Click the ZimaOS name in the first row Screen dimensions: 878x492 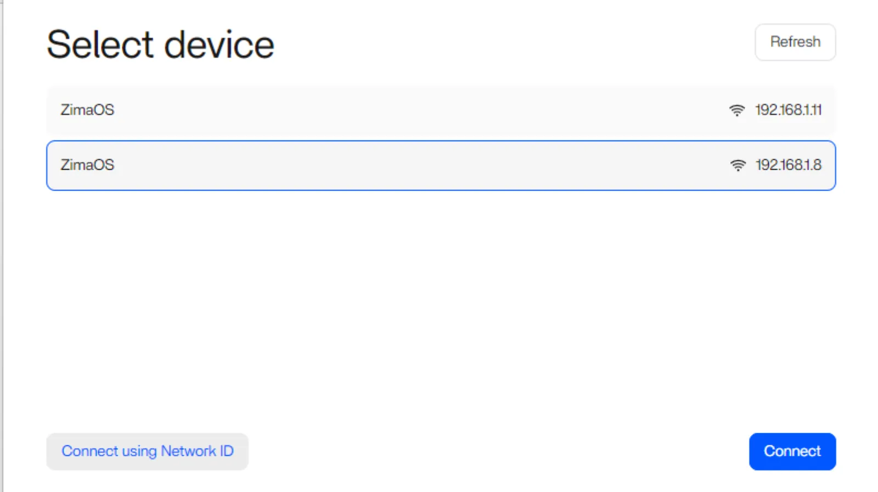(87, 110)
